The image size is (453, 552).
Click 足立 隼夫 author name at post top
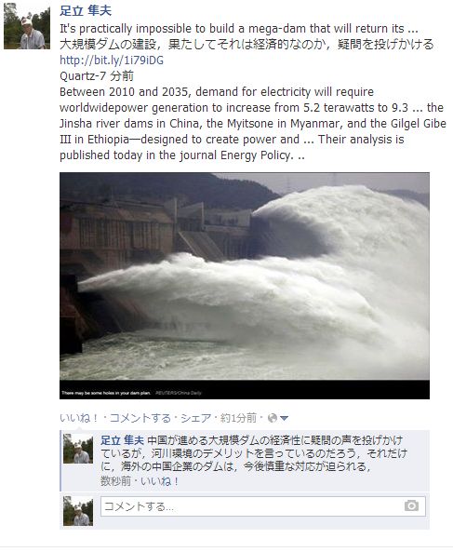pyautogui.click(x=86, y=10)
